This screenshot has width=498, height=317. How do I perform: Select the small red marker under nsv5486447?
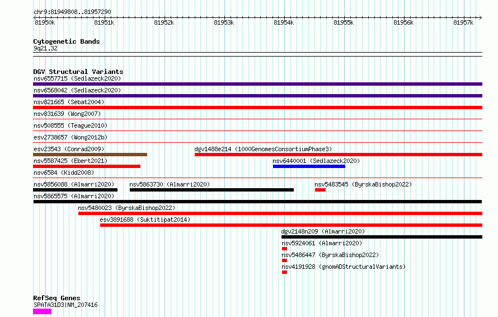[x=285, y=260]
